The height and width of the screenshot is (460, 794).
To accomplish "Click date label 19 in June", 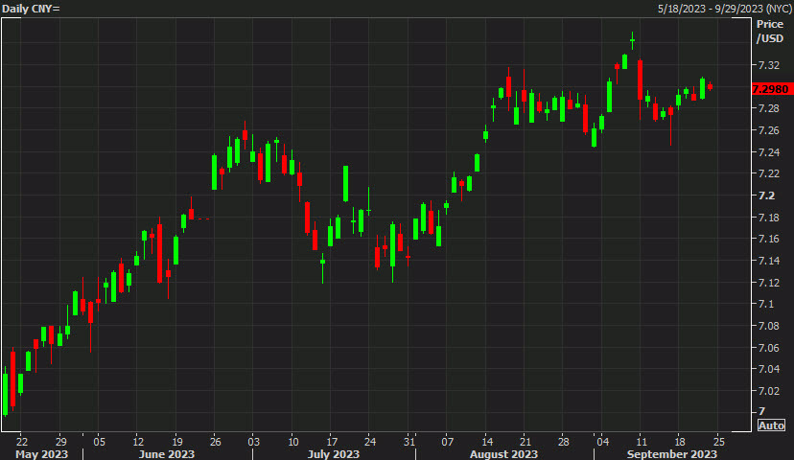I will (176, 441).
